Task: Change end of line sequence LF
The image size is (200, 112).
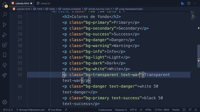Action: (x=141, y=110)
